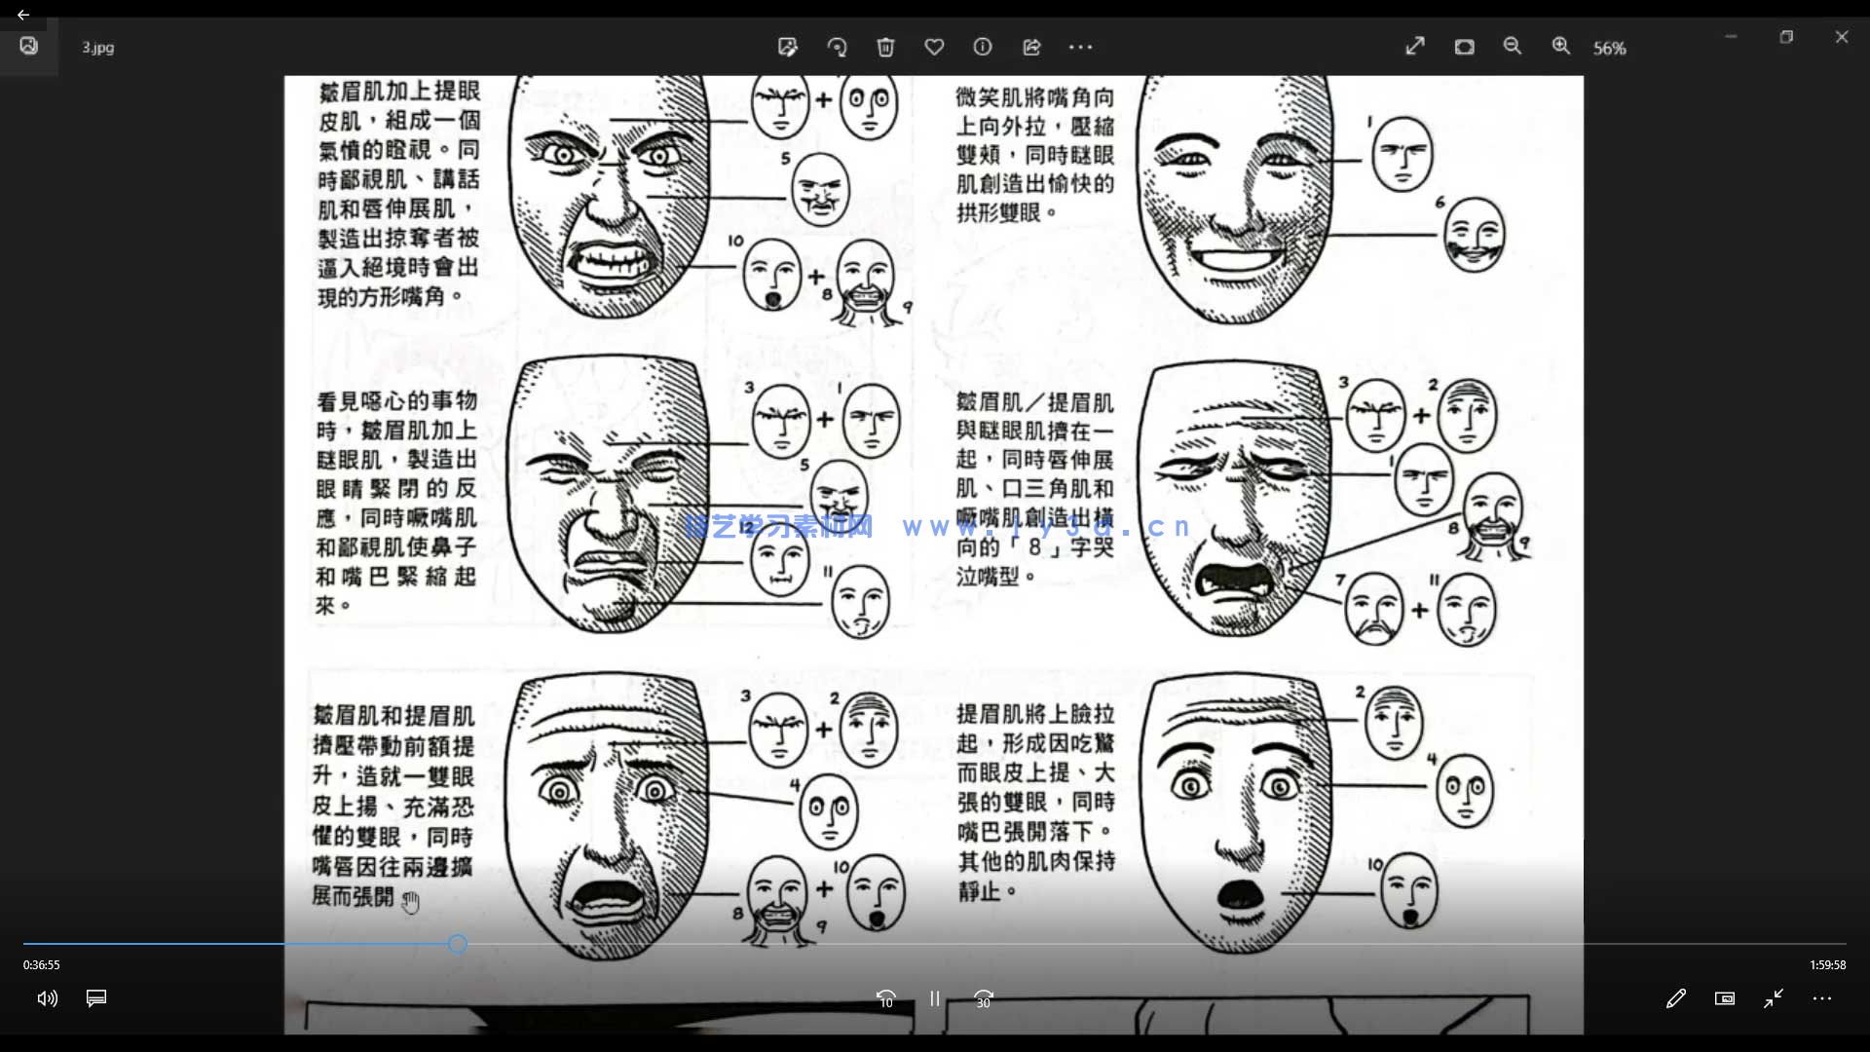Delete 3.jpg
The height and width of the screenshot is (1052, 1870).
886,47
